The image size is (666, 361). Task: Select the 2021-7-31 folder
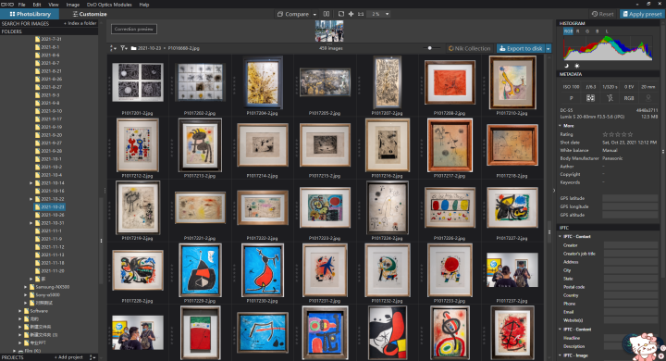pyautogui.click(x=48, y=39)
